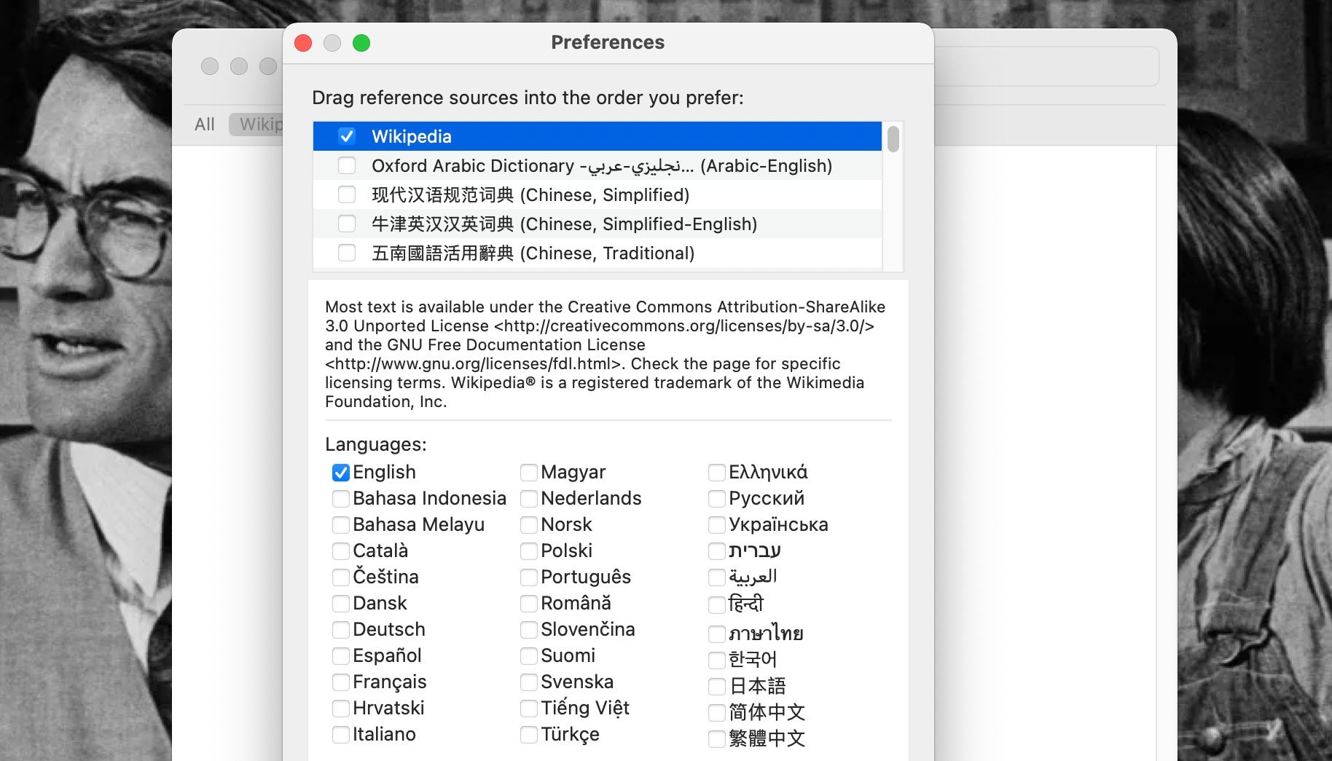Check the Svenska language checkbox

click(x=529, y=682)
